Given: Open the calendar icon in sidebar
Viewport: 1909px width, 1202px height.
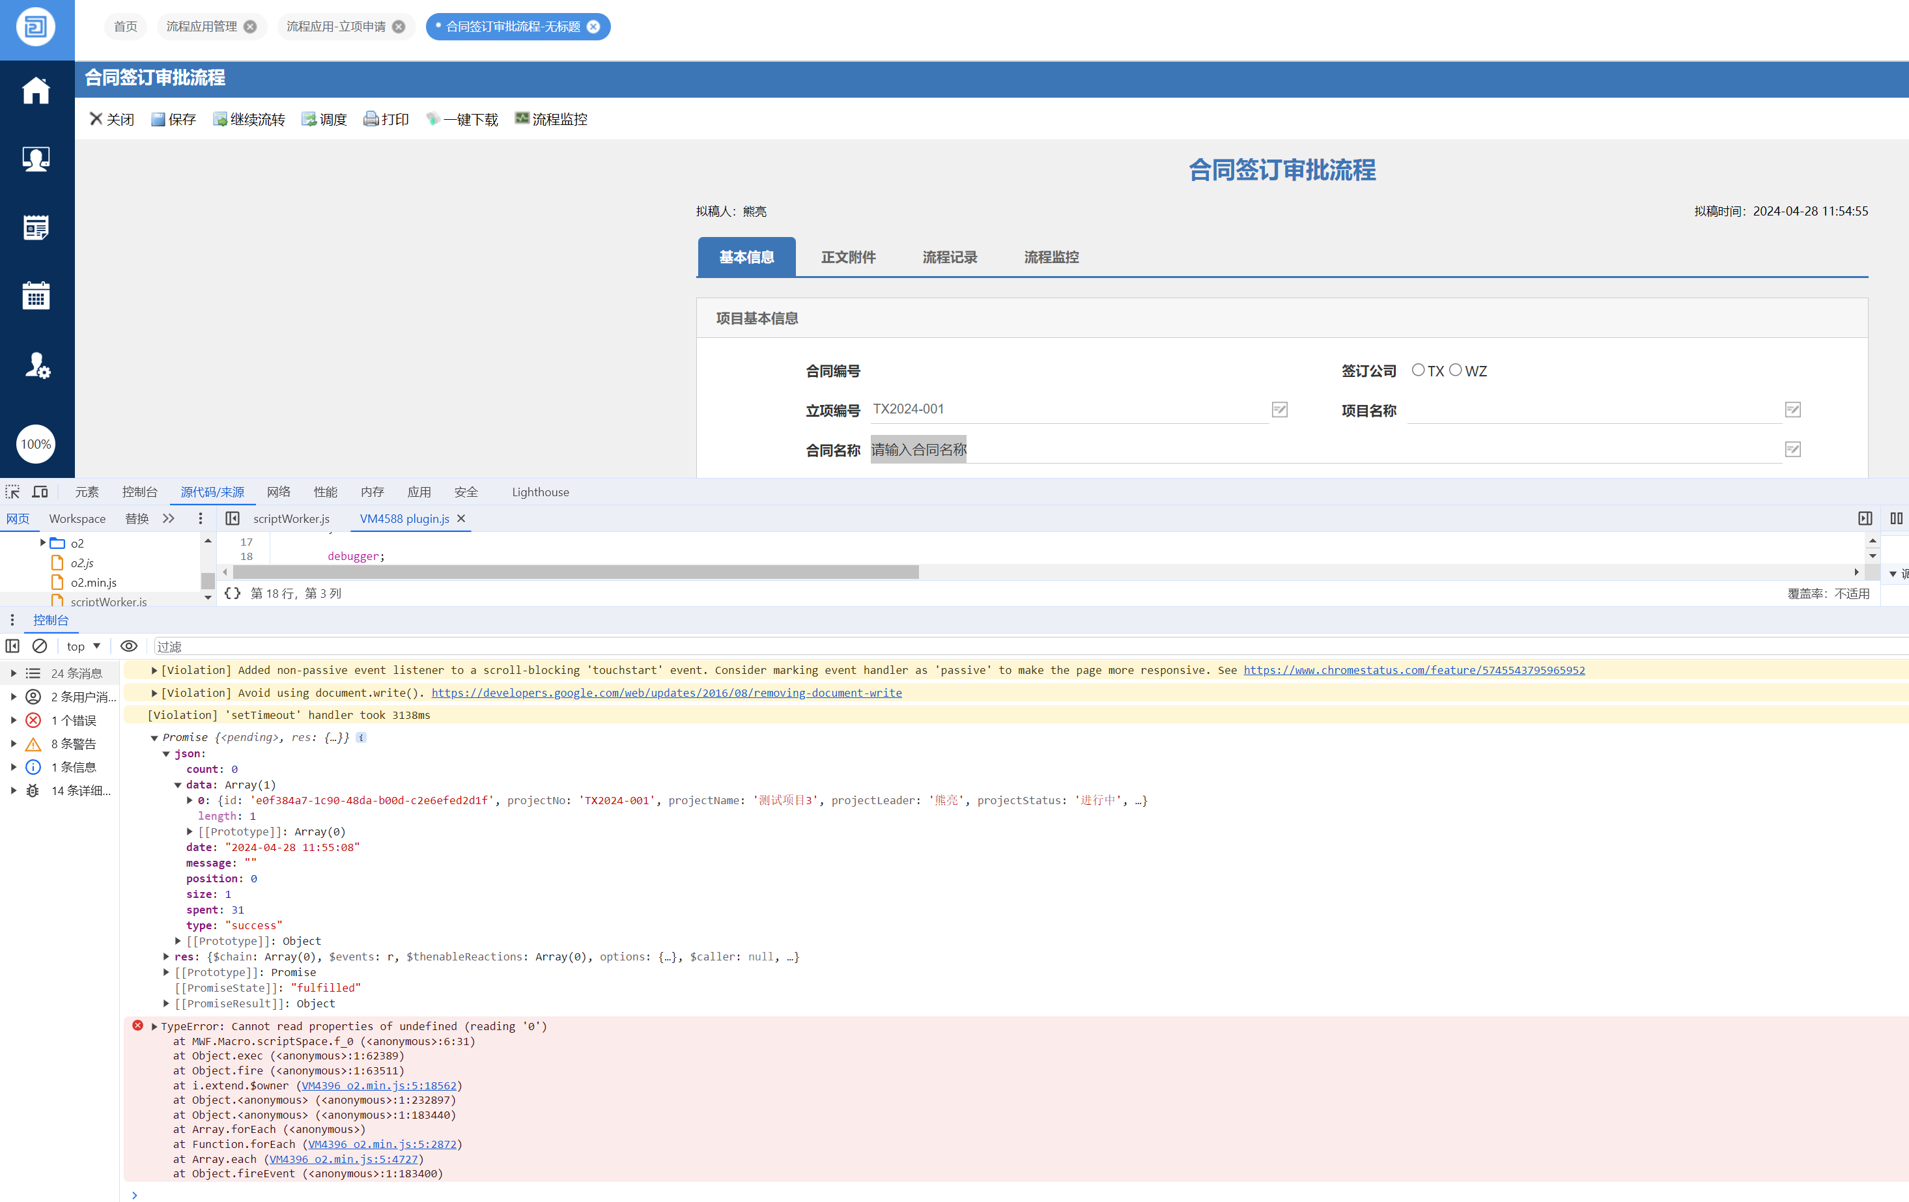Looking at the screenshot, I should pos(36,296).
